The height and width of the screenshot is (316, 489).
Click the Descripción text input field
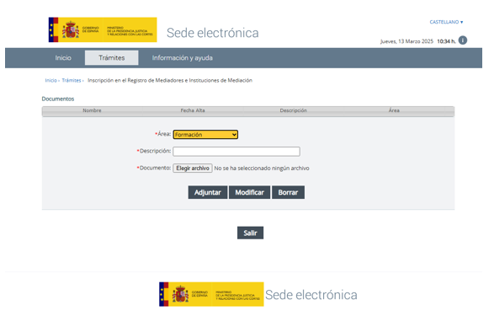coord(237,152)
